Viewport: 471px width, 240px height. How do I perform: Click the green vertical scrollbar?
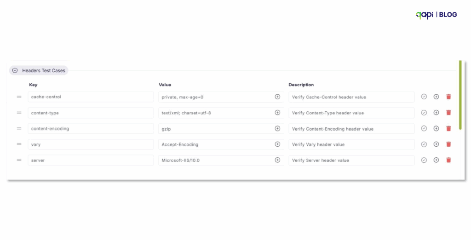pos(460,95)
